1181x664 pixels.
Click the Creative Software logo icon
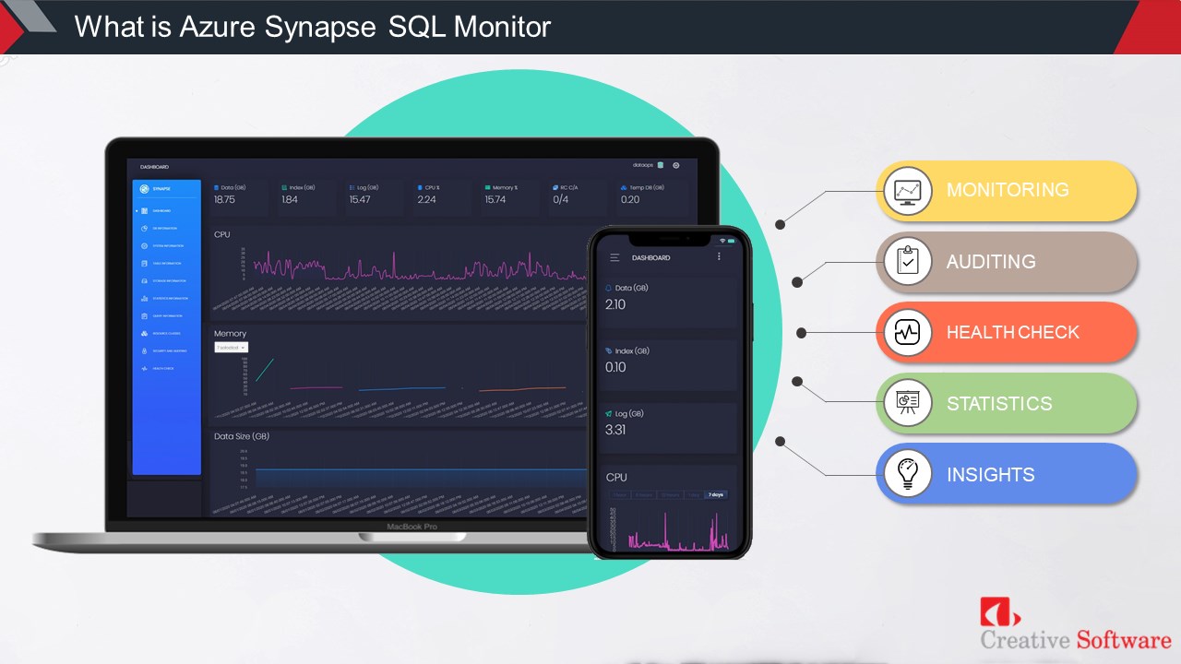point(1000,612)
